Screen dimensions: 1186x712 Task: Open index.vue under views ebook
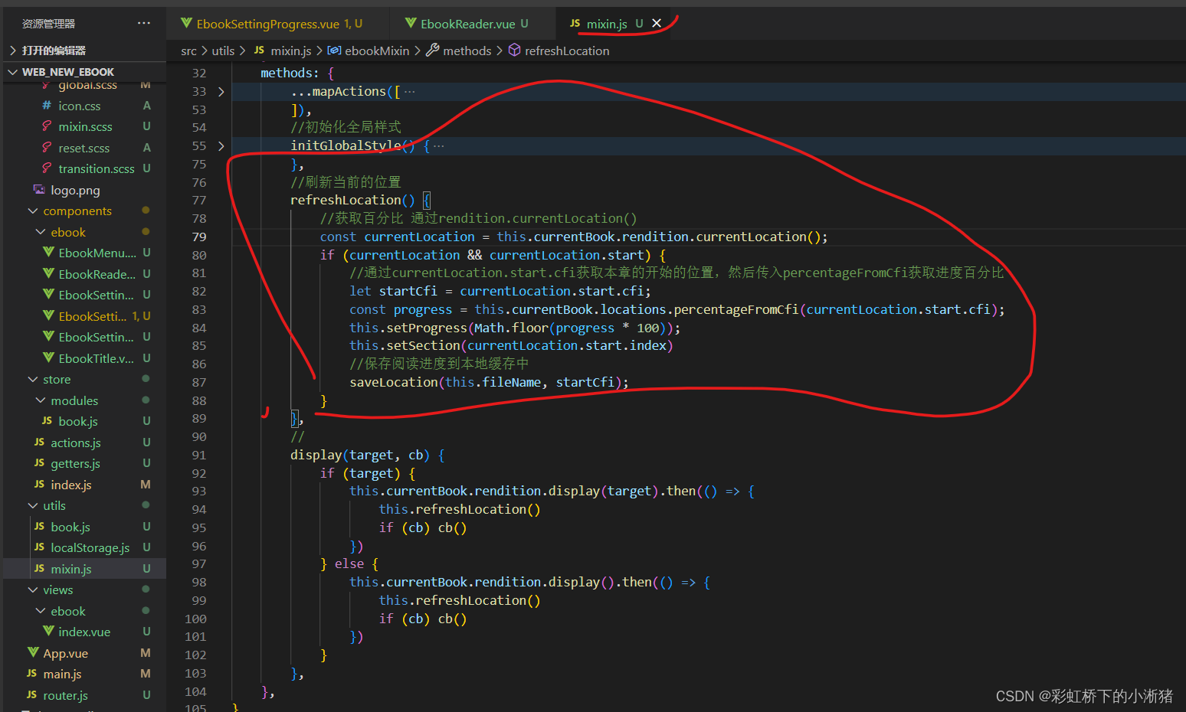[84, 632]
